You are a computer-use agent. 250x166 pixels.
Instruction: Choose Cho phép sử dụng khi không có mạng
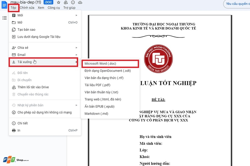click(45, 112)
